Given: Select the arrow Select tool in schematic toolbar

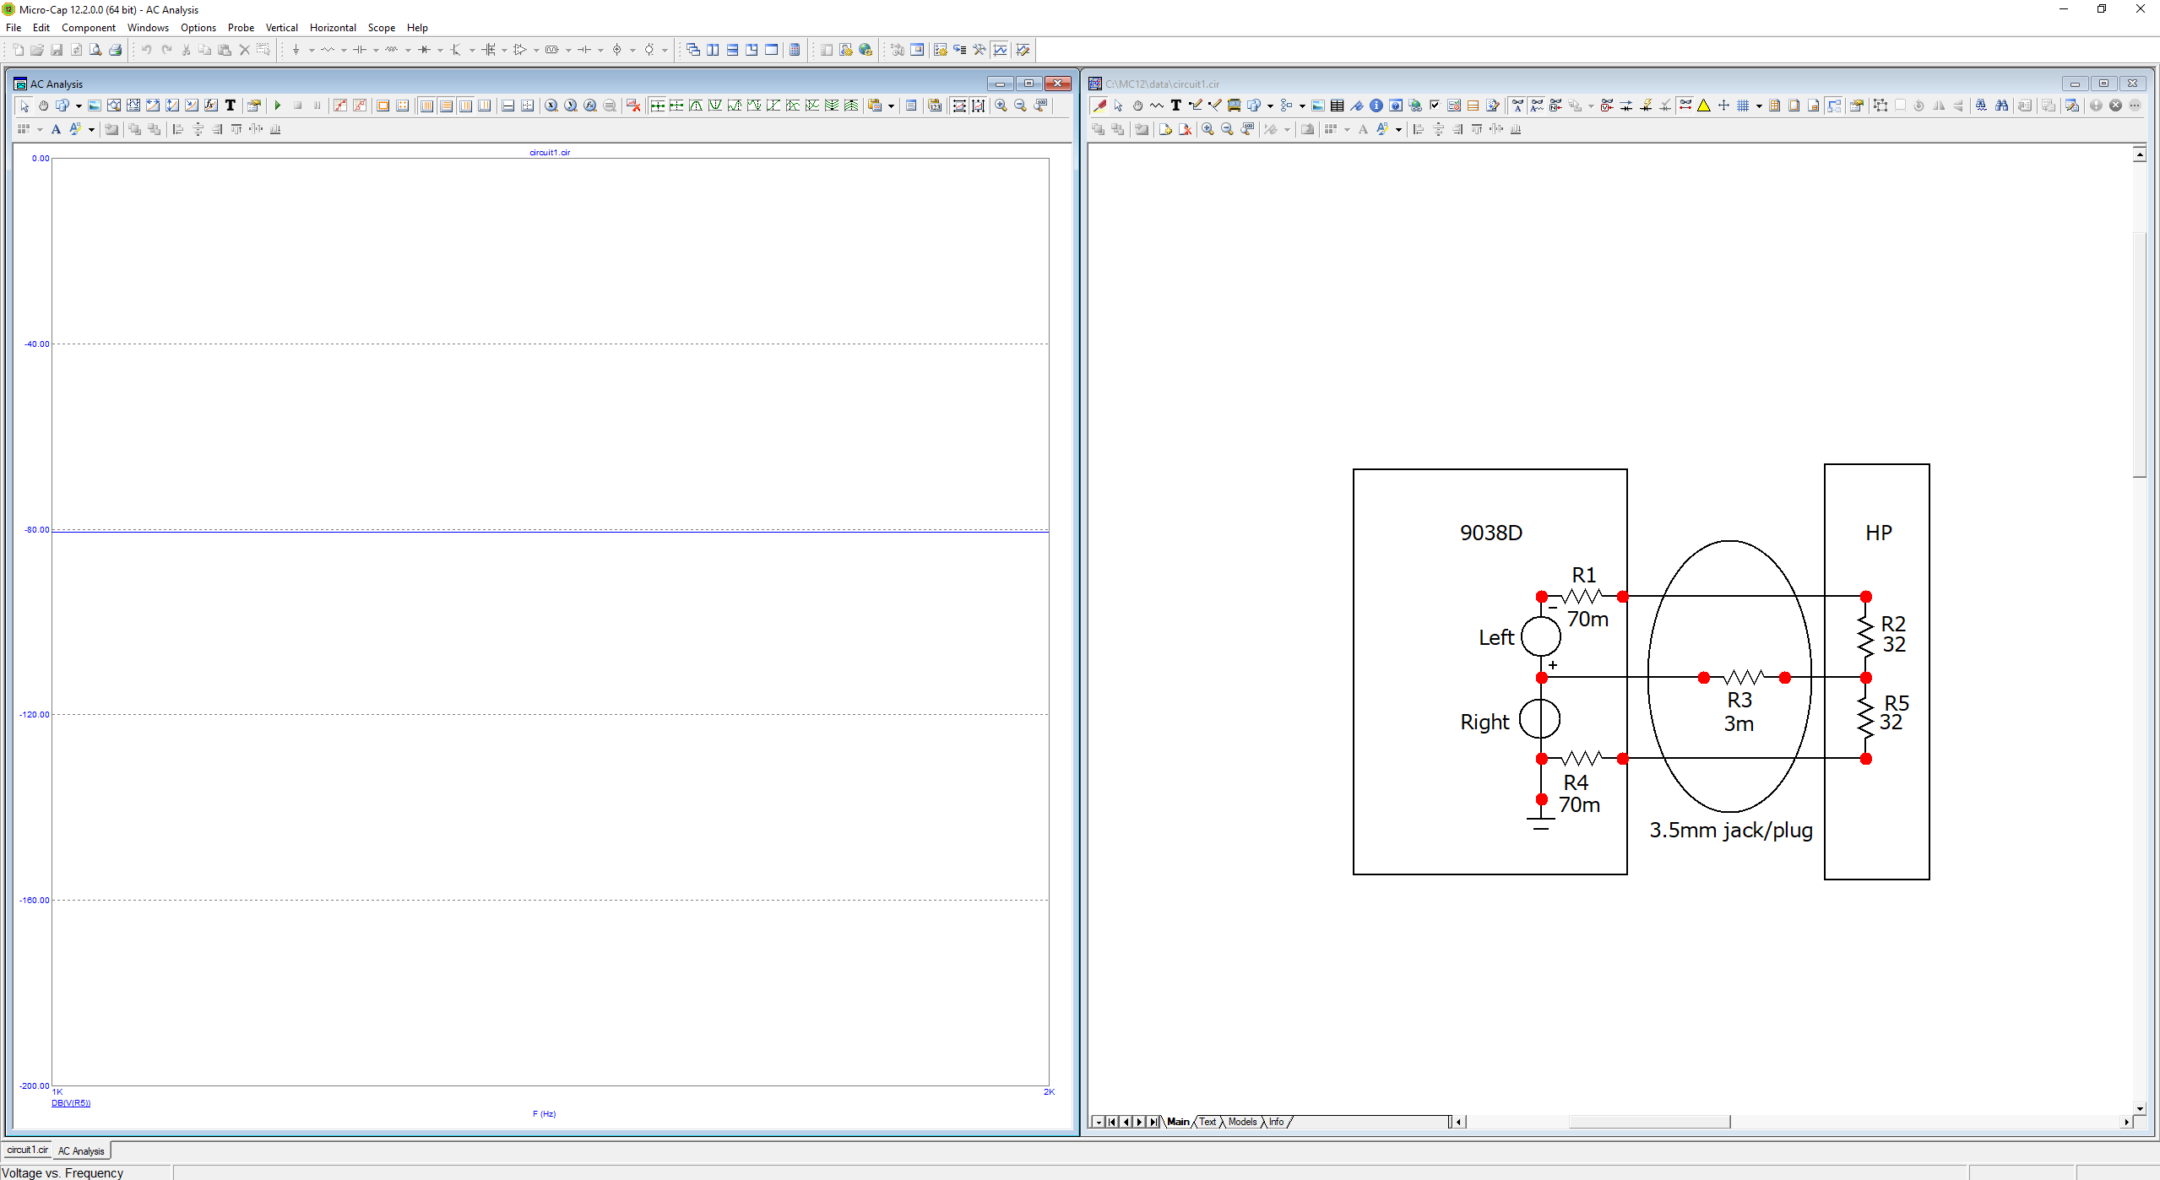Looking at the screenshot, I should point(1118,106).
